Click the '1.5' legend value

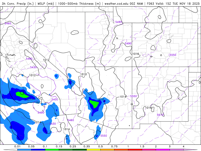142,146
